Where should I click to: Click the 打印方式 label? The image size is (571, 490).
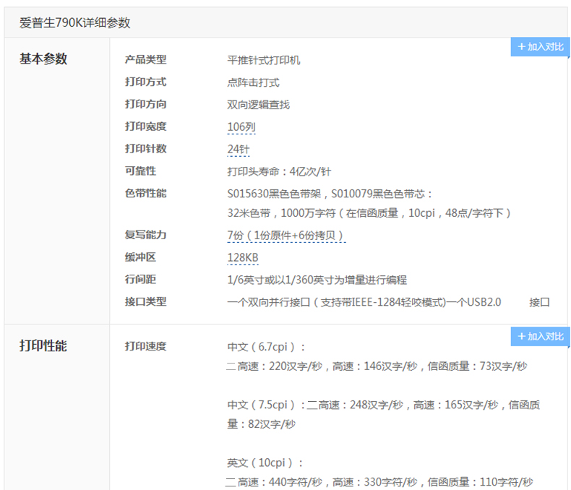(x=145, y=82)
